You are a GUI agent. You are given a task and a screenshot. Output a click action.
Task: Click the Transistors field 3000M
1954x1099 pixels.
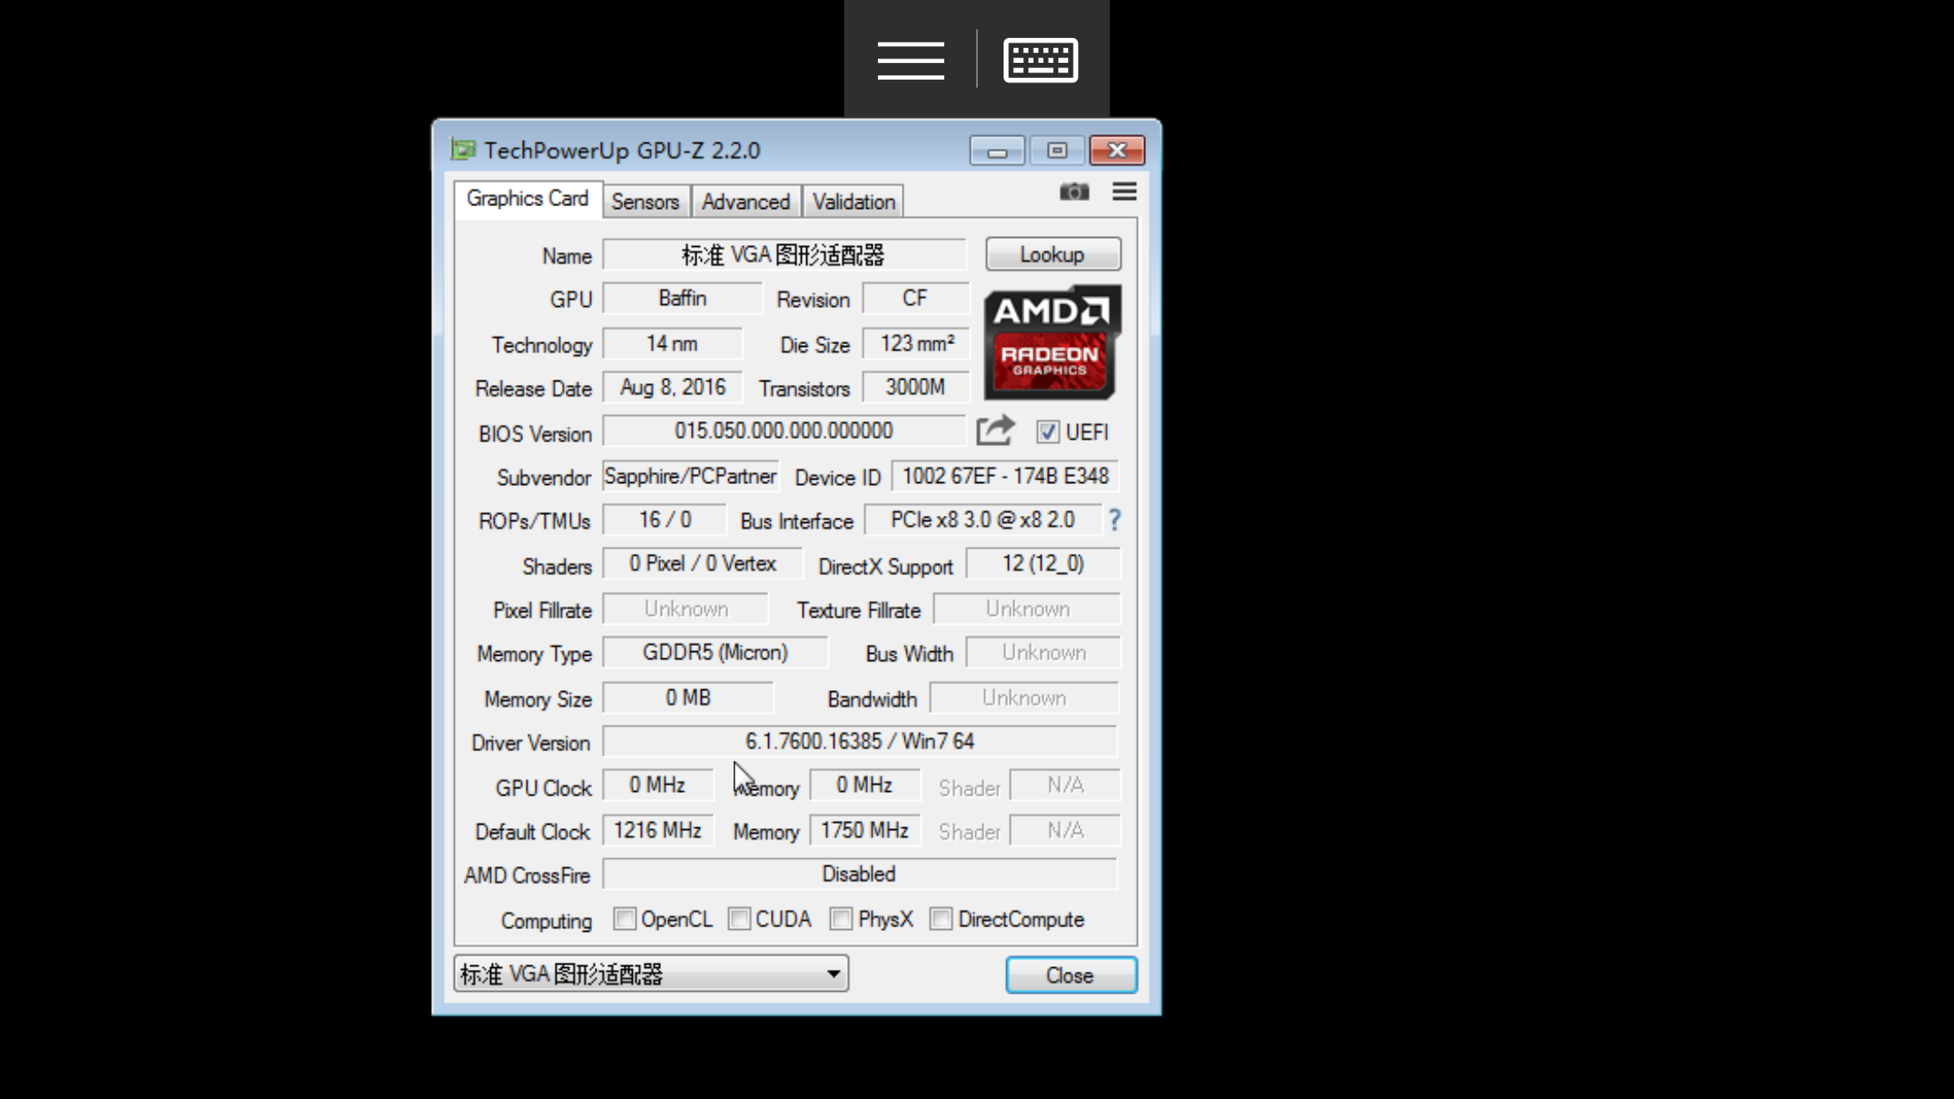click(x=916, y=388)
